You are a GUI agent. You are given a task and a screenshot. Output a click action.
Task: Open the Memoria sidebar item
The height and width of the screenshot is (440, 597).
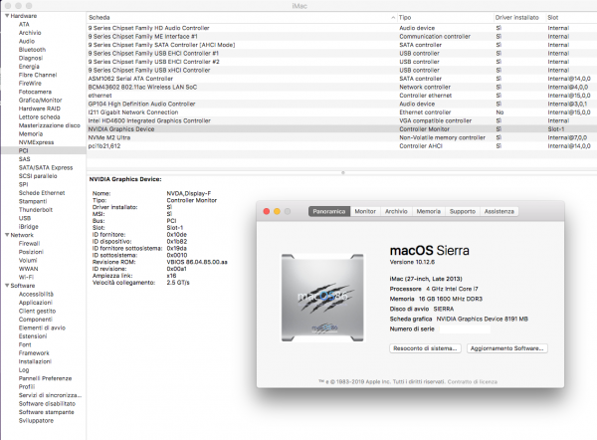click(x=31, y=133)
